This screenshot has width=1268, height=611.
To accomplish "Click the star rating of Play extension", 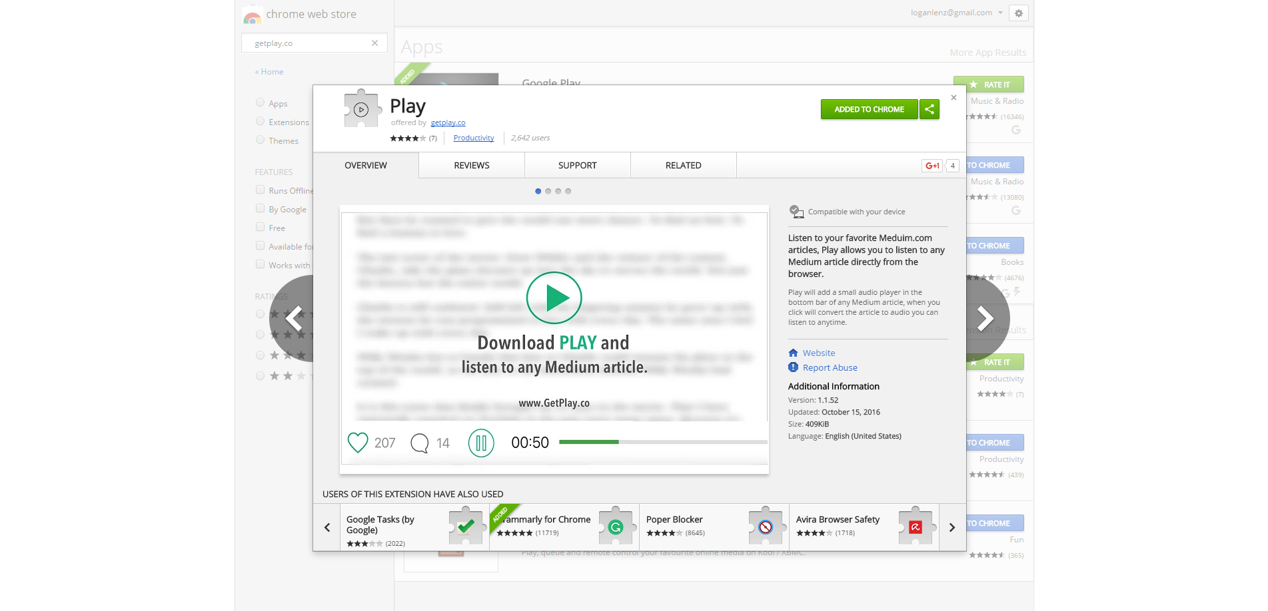I will click(x=408, y=138).
